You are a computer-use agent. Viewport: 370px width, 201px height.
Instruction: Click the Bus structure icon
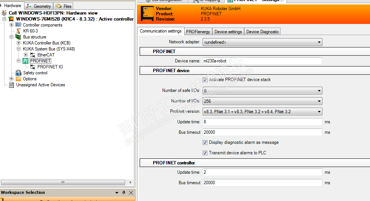coord(18,37)
